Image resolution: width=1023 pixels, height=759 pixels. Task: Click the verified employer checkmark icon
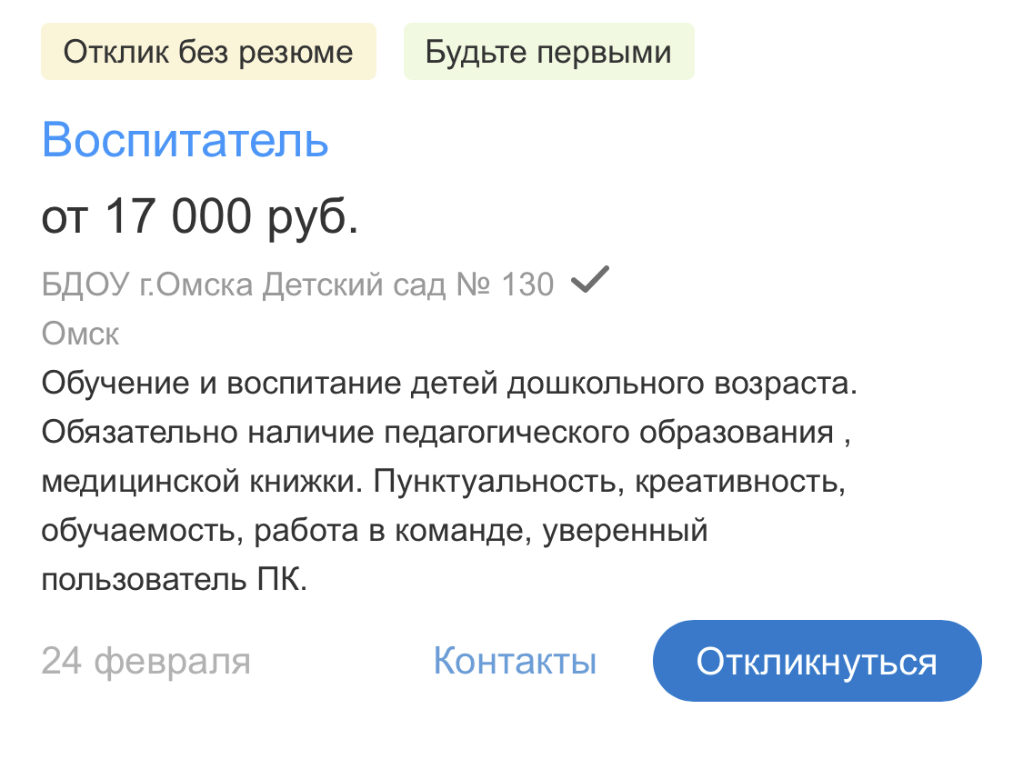pos(588,283)
